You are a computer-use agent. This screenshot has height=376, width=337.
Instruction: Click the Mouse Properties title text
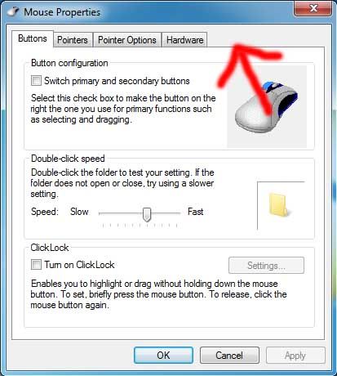tap(62, 12)
